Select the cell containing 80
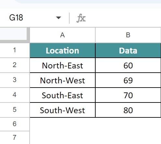 (128, 110)
